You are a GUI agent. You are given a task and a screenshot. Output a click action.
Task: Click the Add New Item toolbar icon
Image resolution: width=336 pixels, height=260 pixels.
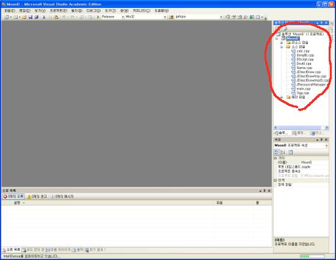coord(15,17)
